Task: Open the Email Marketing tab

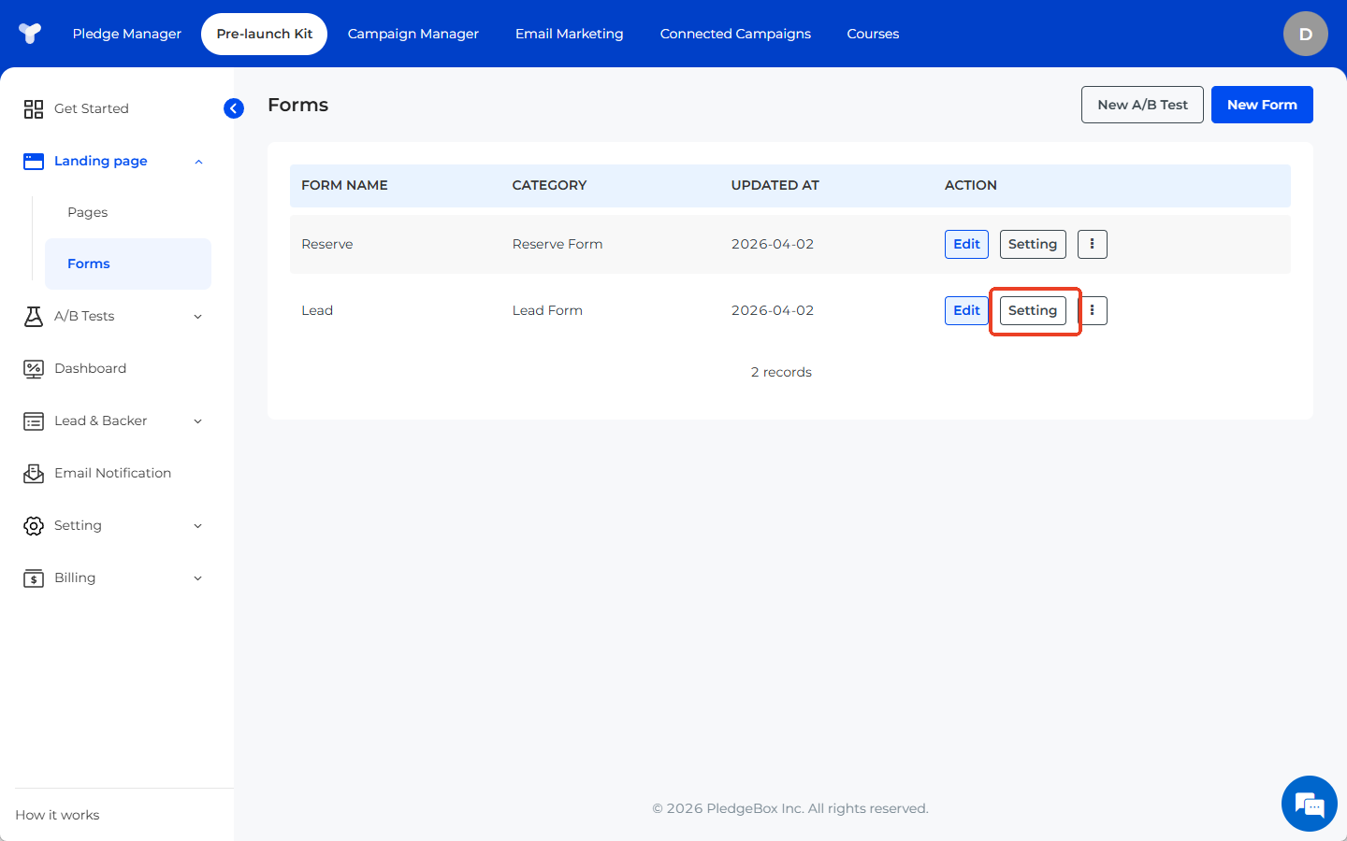Action: [569, 34]
